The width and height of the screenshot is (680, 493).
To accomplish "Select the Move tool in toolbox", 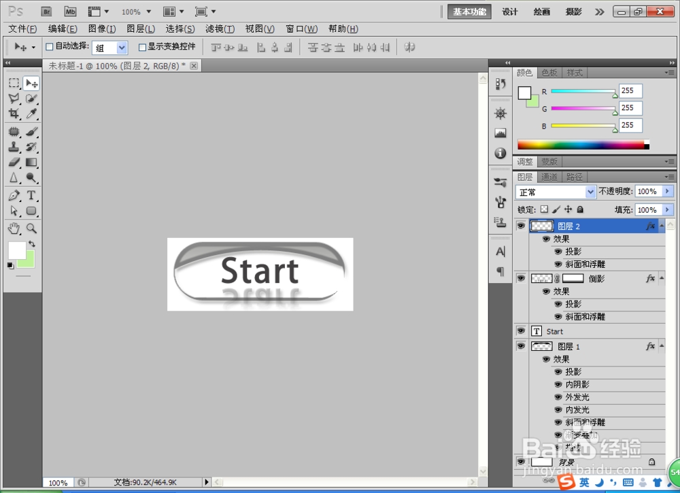I will pos(31,83).
